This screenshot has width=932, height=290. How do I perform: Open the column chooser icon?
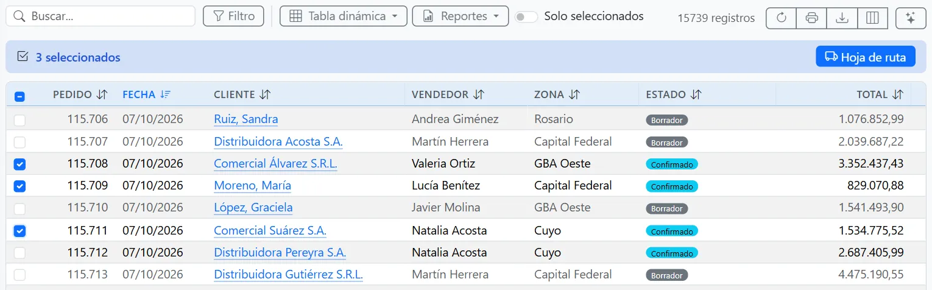pyautogui.click(x=872, y=18)
